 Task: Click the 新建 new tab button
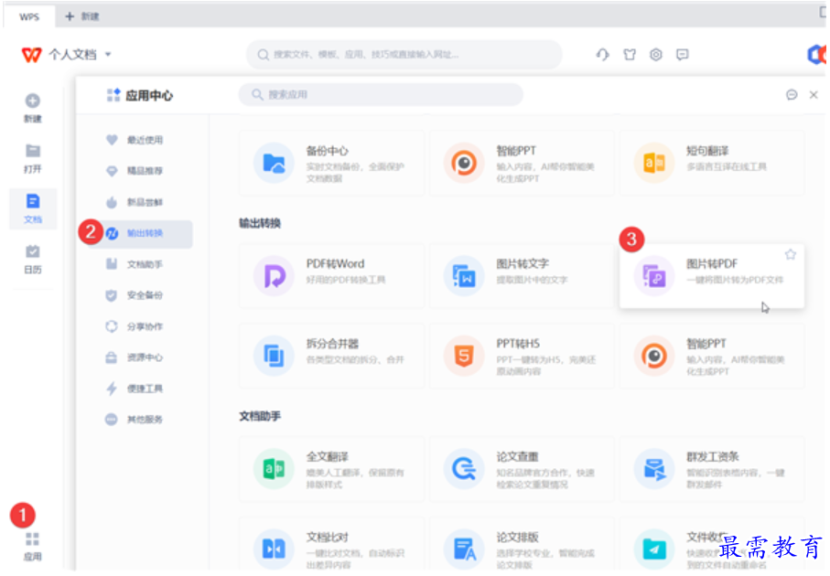[82, 16]
